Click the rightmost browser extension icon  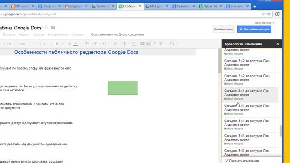pyautogui.click(x=277, y=14)
